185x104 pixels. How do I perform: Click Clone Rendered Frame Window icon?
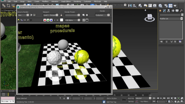(x=25, y=20)
